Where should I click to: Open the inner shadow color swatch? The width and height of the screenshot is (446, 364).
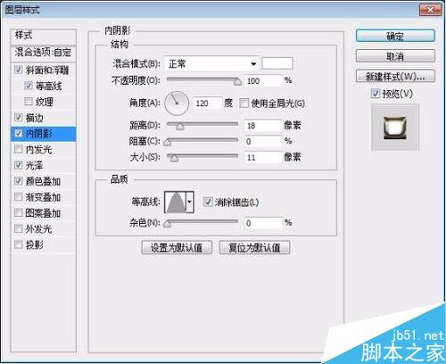277,63
